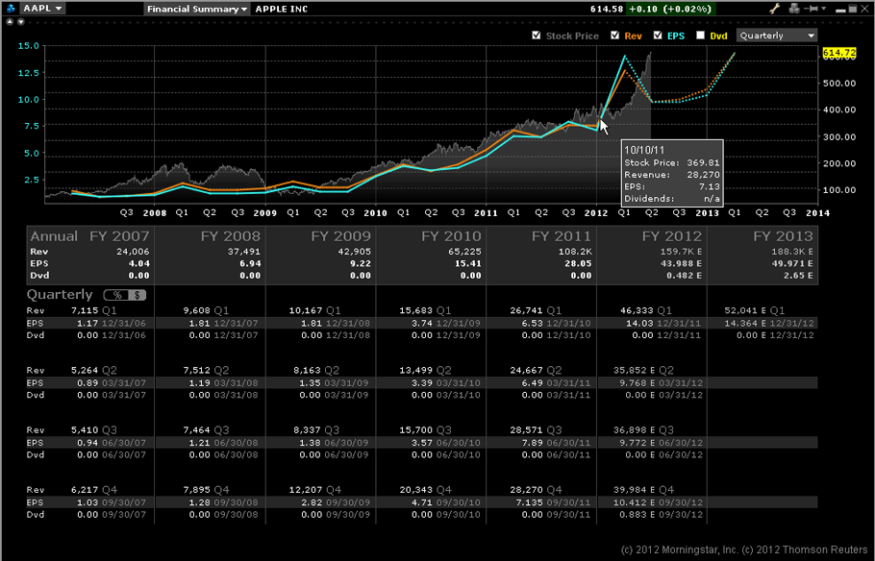Click quarterly revenue 7,115 Q1
The height and width of the screenshot is (561, 875).
coord(94,310)
